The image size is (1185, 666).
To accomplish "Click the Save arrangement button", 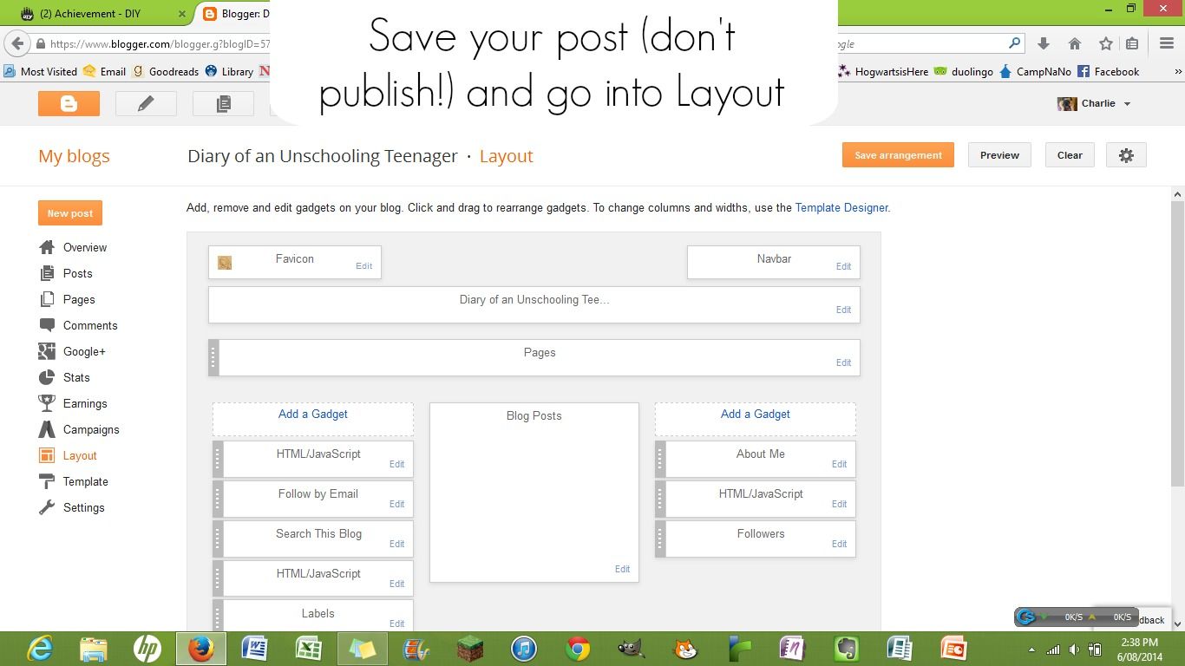I will pyautogui.click(x=898, y=154).
